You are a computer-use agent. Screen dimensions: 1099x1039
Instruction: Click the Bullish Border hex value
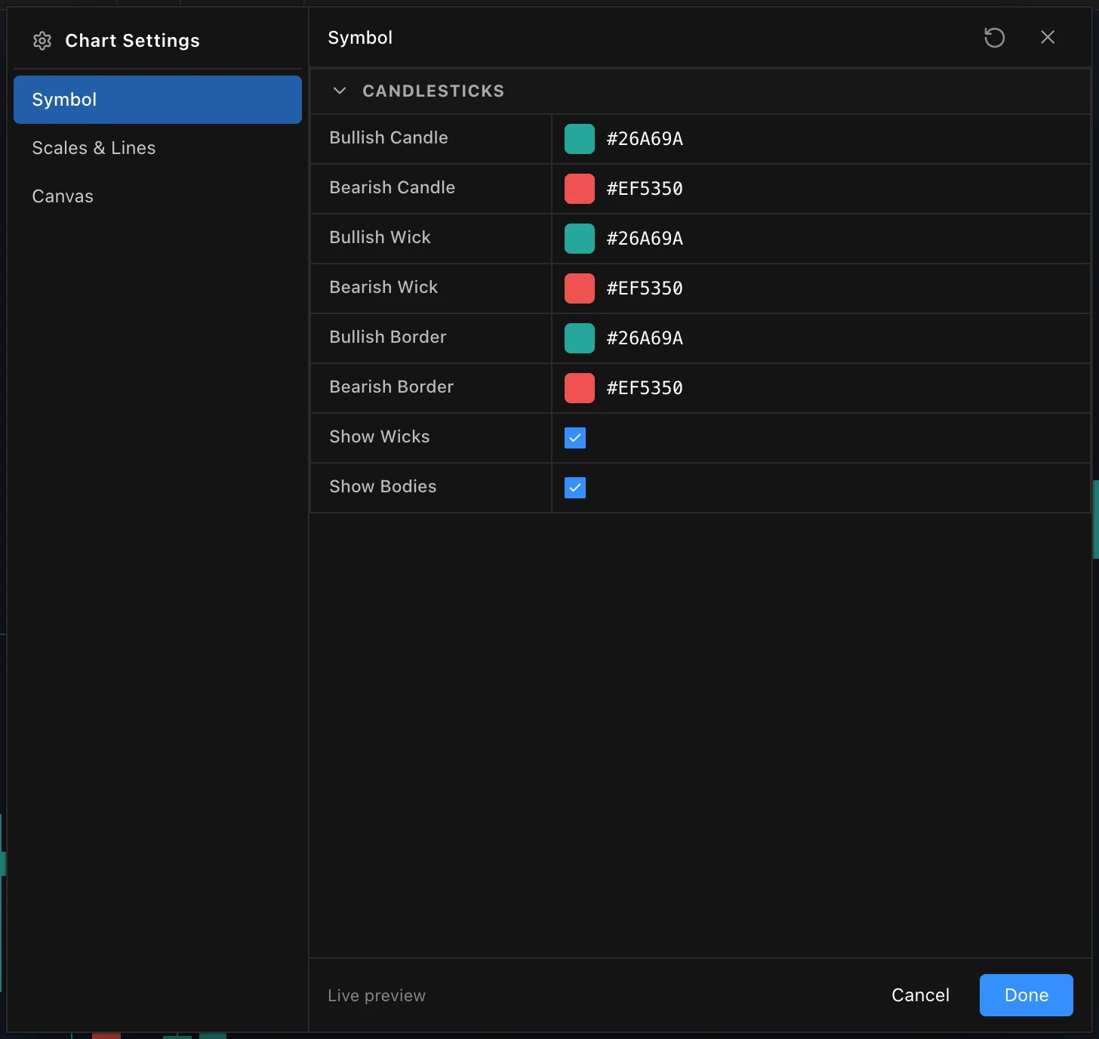coord(645,338)
